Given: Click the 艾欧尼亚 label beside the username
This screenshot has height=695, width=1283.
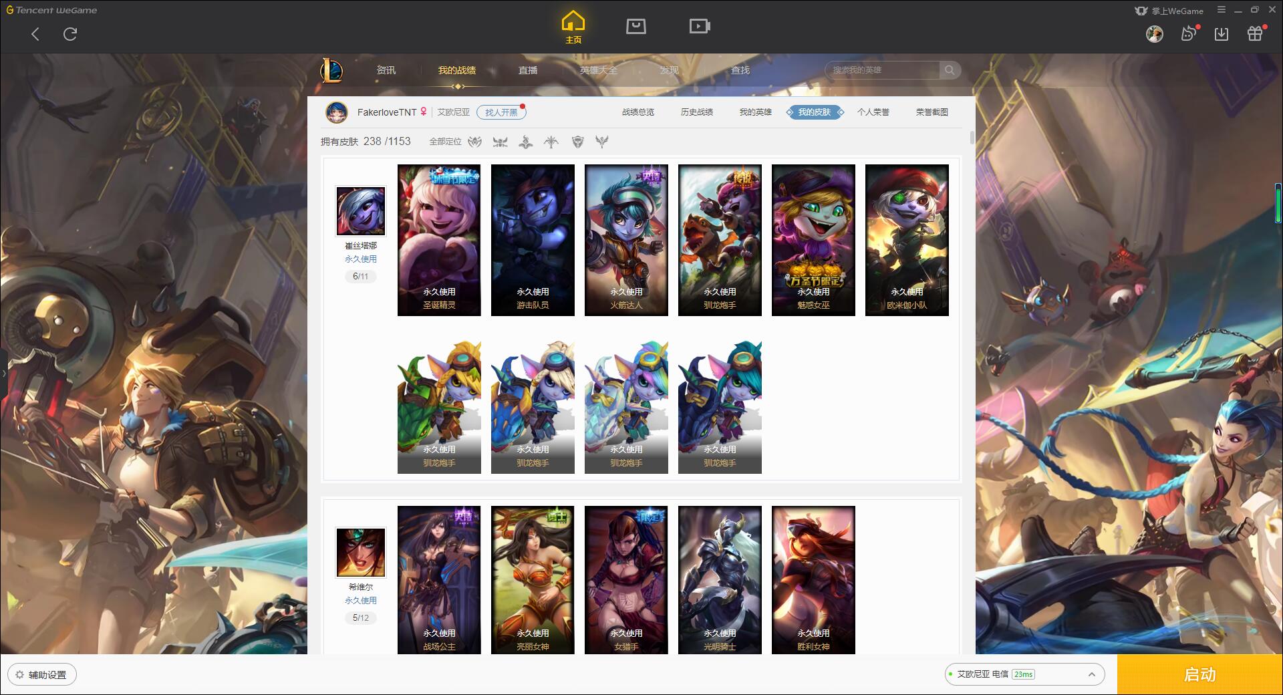Looking at the screenshot, I should [454, 112].
